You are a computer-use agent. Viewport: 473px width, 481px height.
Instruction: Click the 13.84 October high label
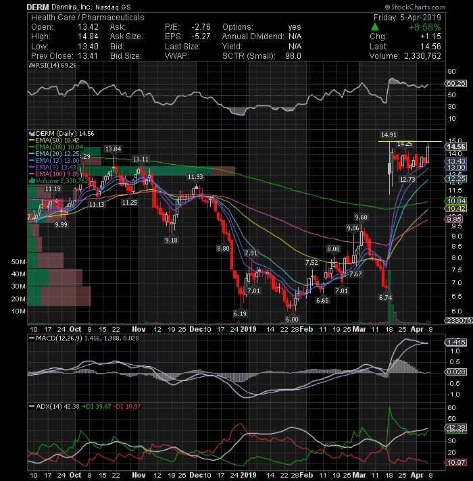click(x=113, y=149)
